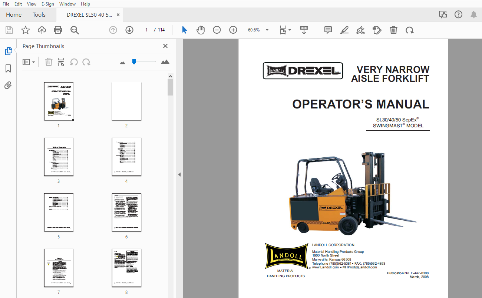Enable scrolling mode icon
The image size is (482, 298).
304,30
